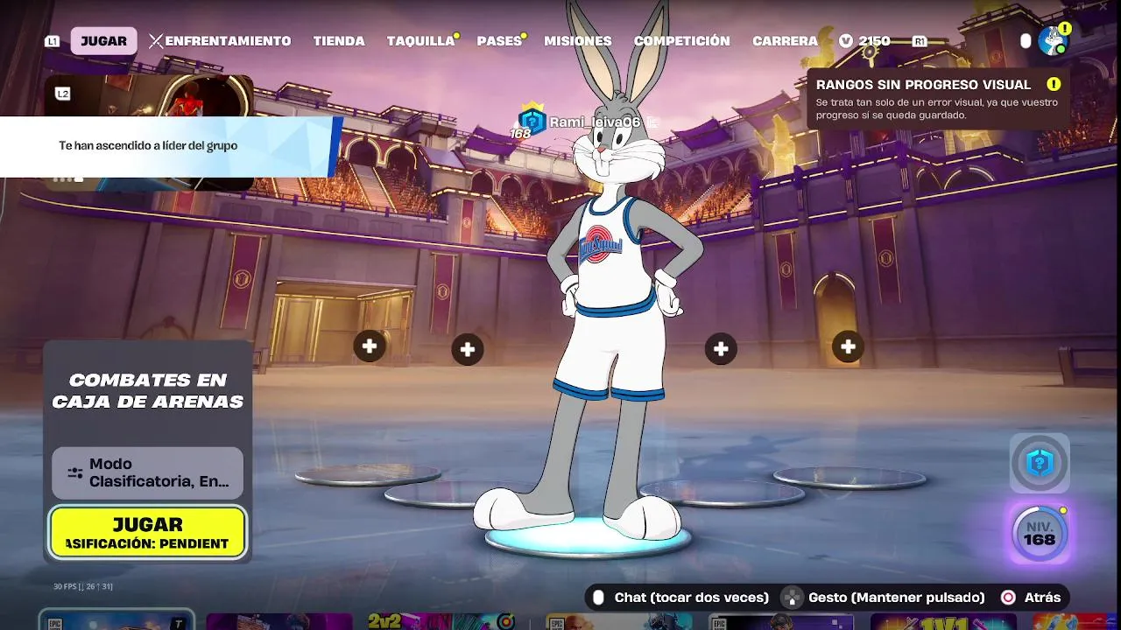Image resolution: width=1121 pixels, height=630 pixels.
Task: Invite friend via the far-left plus slot
Action: (x=370, y=346)
